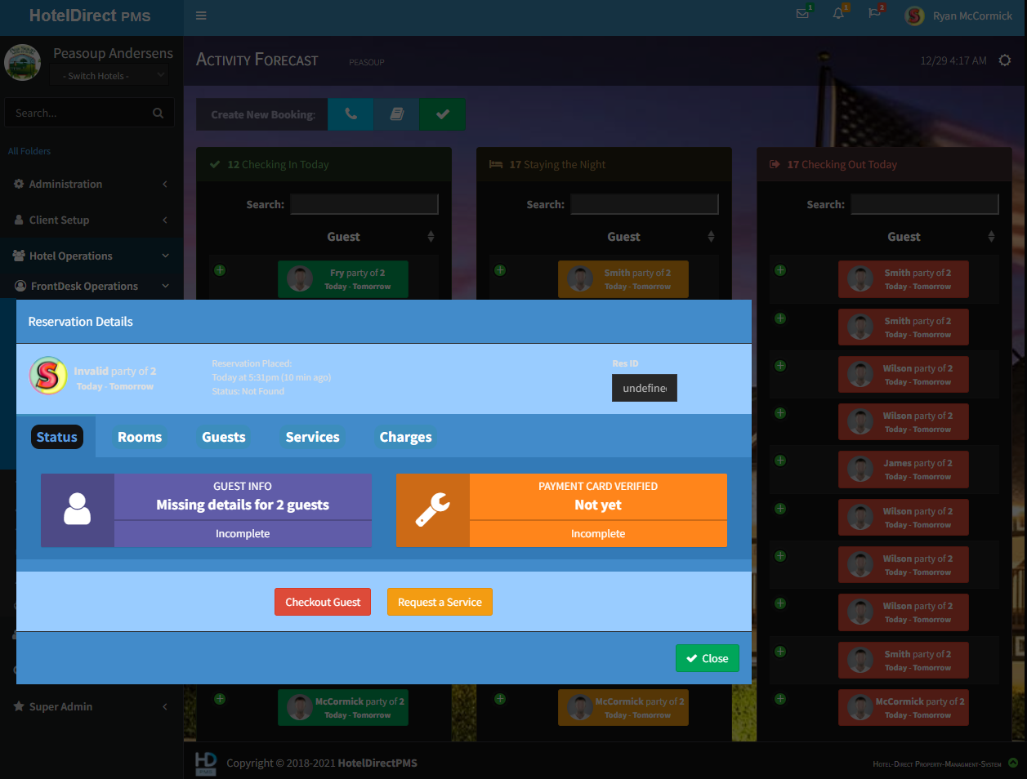Click the wrench icon in payment card tile
The height and width of the screenshot is (779, 1027).
(433, 510)
